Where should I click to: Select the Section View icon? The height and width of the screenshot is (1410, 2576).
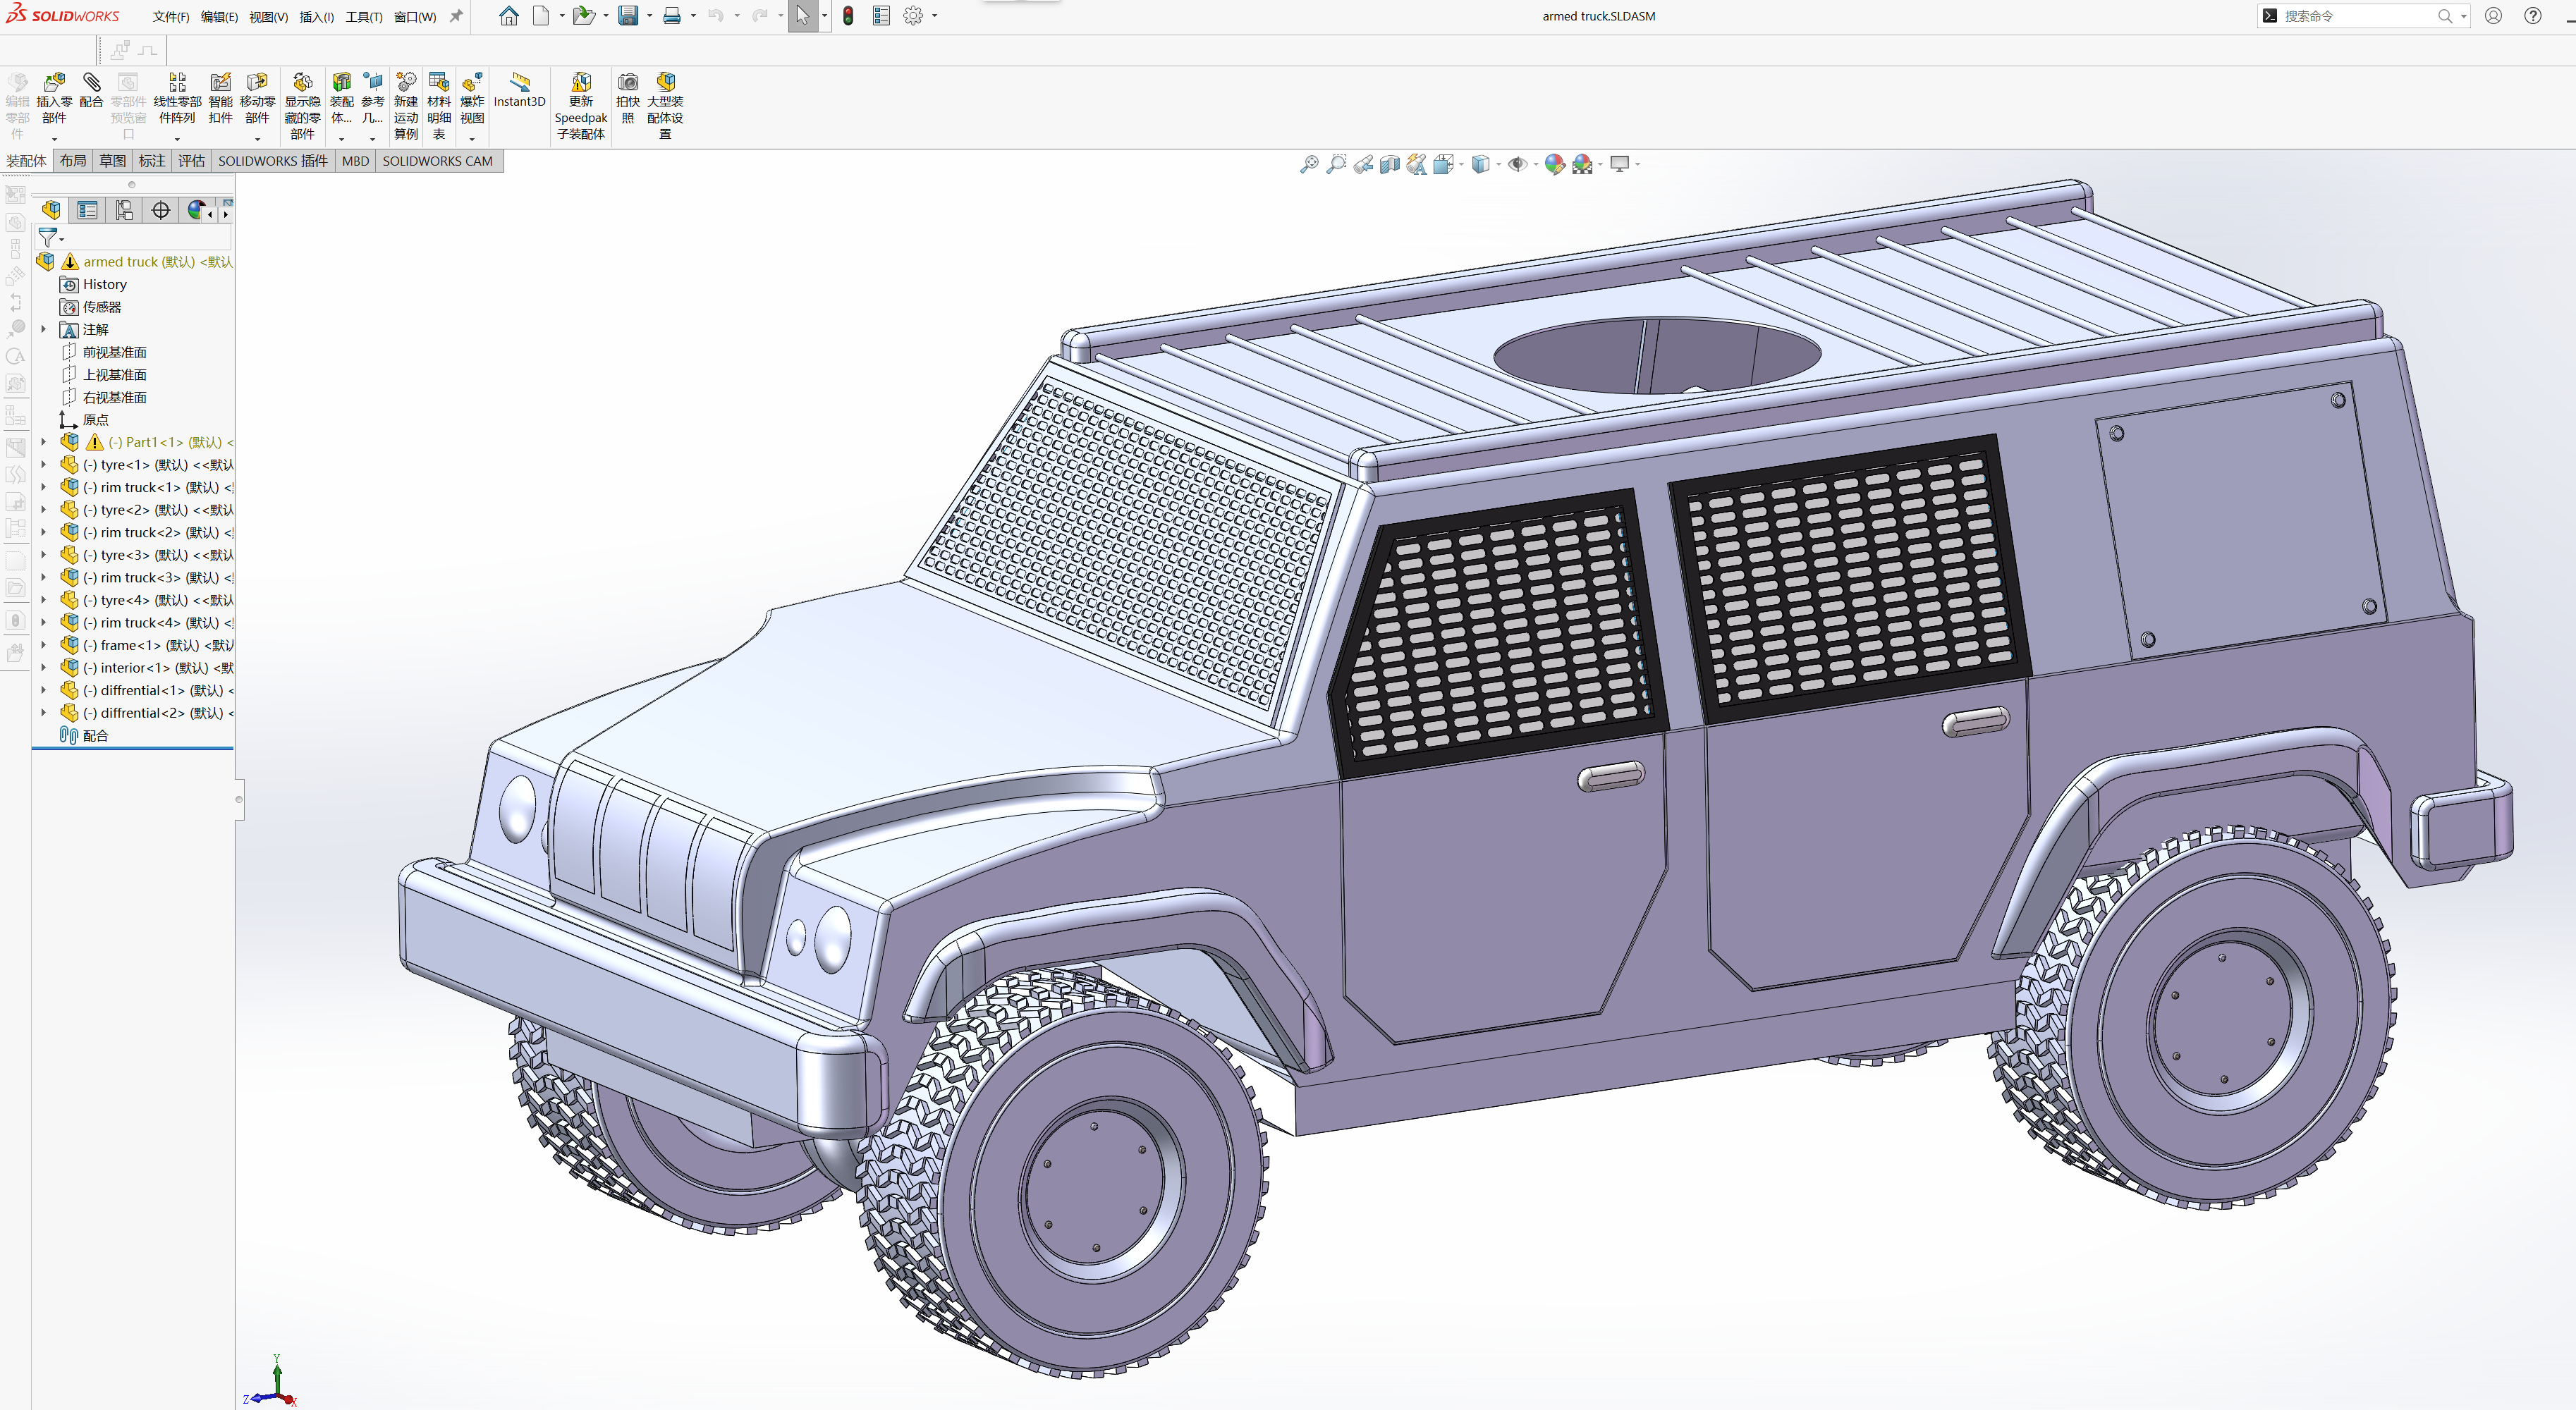(1390, 165)
